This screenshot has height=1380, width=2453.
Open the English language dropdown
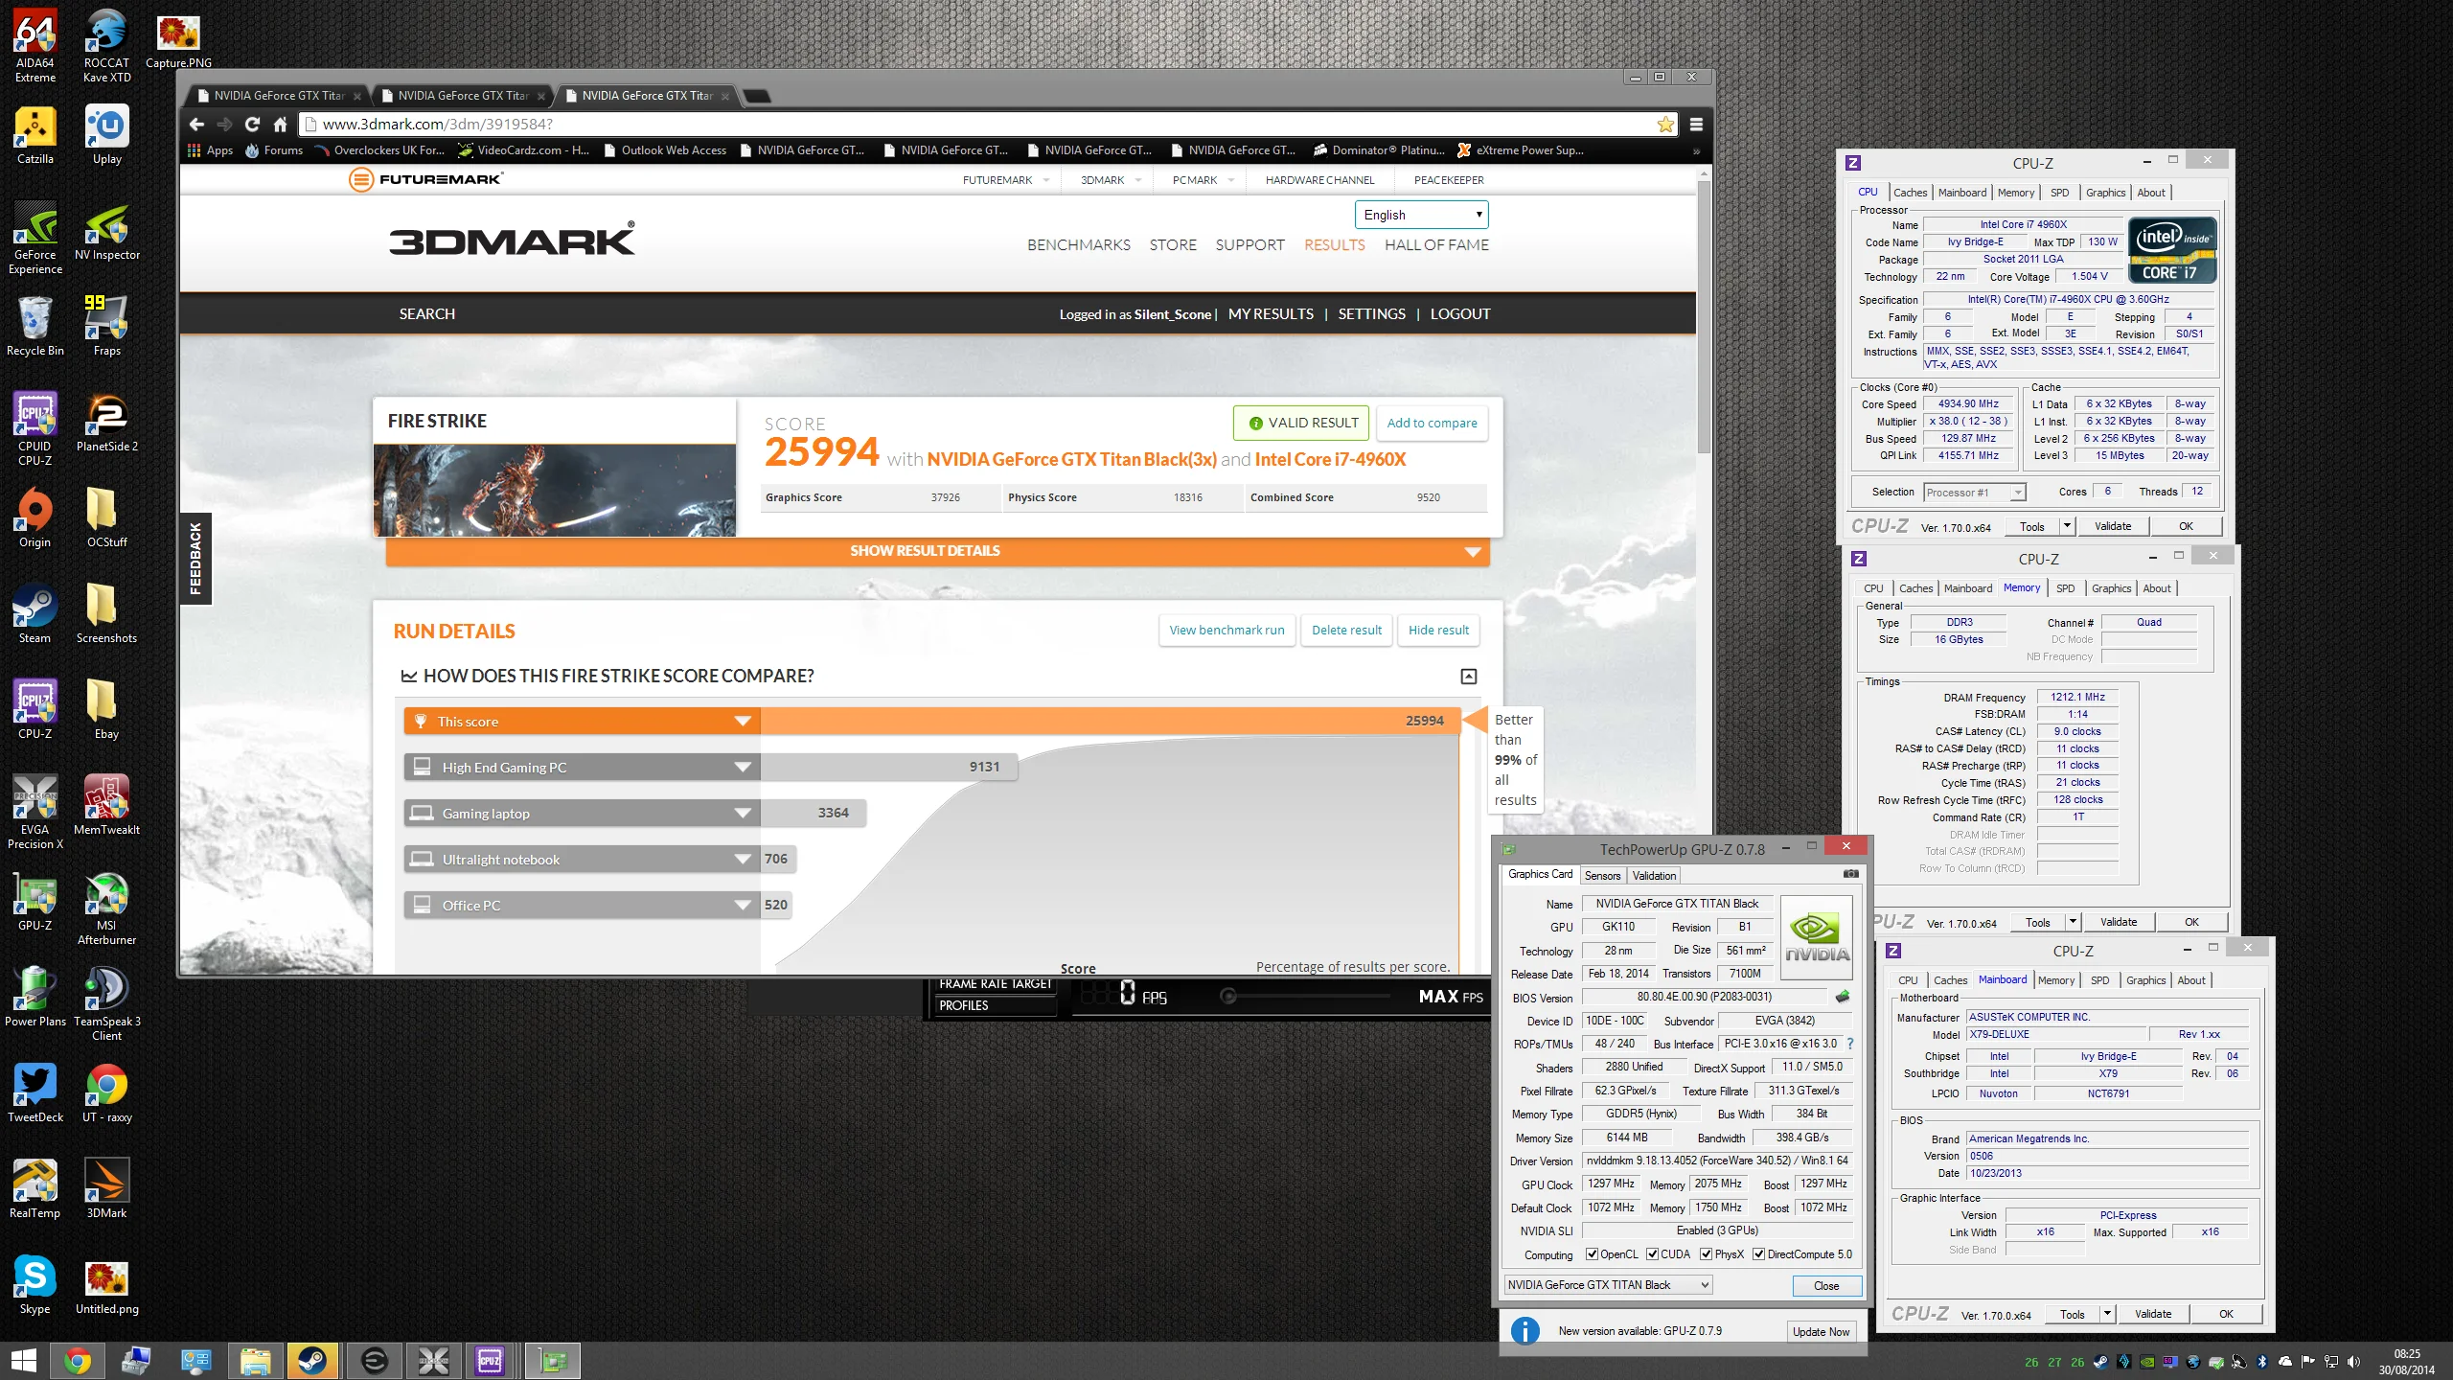(x=1421, y=215)
